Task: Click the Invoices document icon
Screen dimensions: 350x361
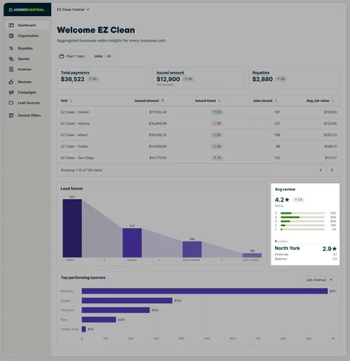Action: pos(11,69)
